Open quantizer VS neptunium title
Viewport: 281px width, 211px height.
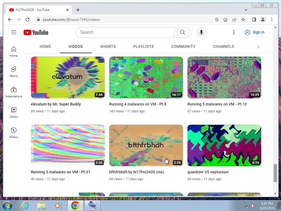[208, 172]
